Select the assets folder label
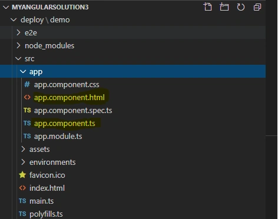Viewport: 278px width, 219px height. coord(39,150)
